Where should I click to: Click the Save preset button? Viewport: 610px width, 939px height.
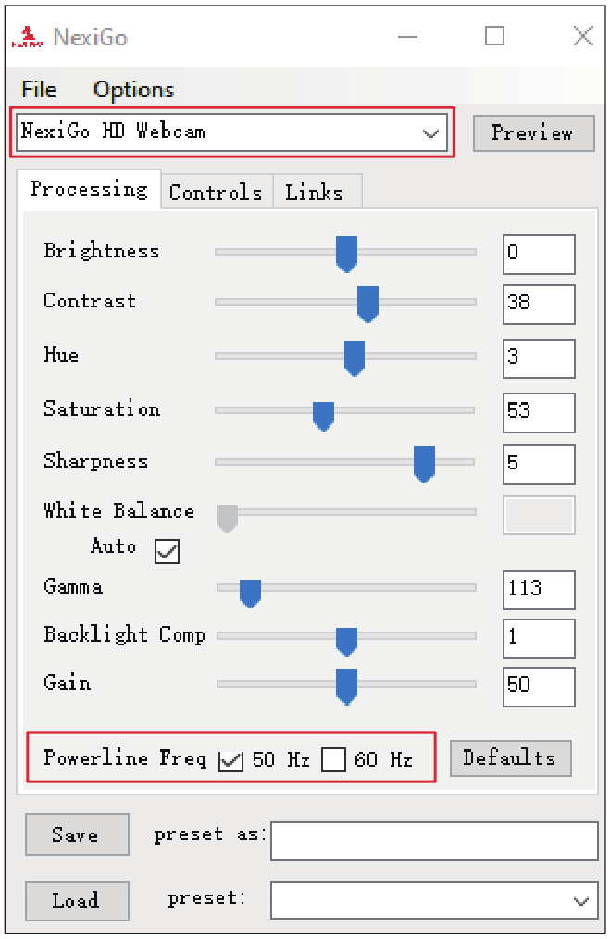77,834
